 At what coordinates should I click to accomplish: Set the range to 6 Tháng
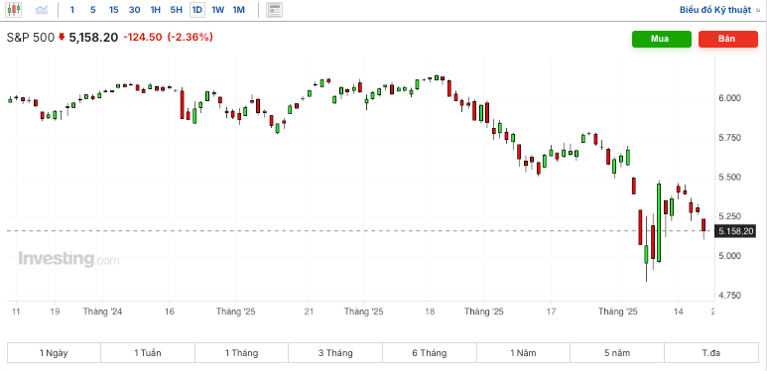[430, 353]
